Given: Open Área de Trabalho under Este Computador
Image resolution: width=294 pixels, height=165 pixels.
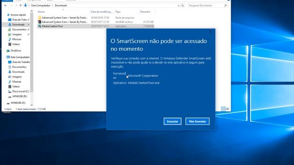Looking at the screenshot, I should coord(21,62).
